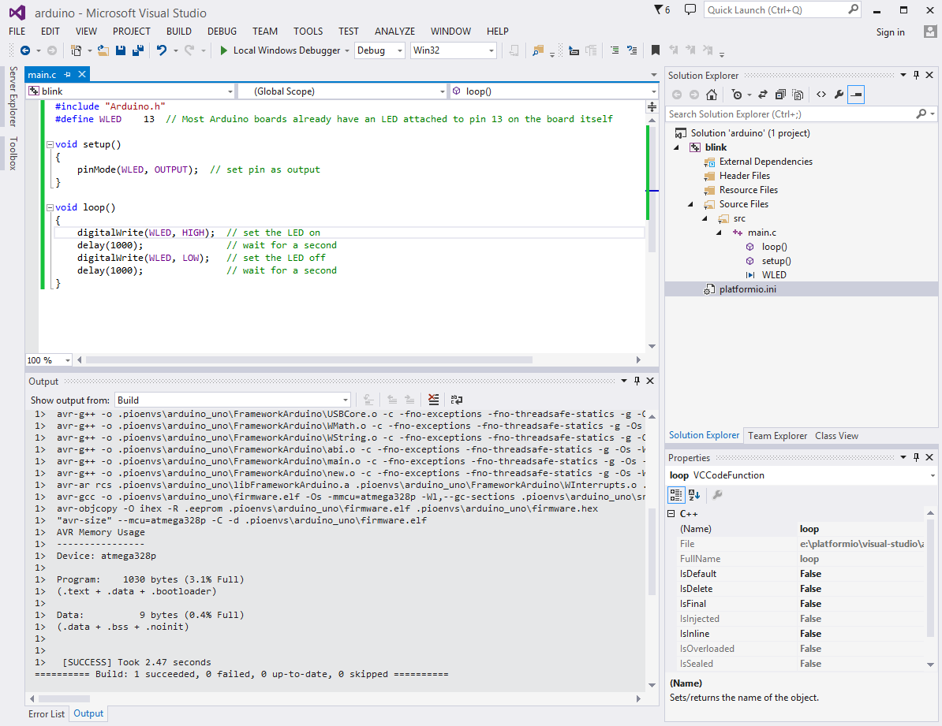This screenshot has width=942, height=726.
Task: Click the bookmark icon in toolbar
Action: [656, 50]
